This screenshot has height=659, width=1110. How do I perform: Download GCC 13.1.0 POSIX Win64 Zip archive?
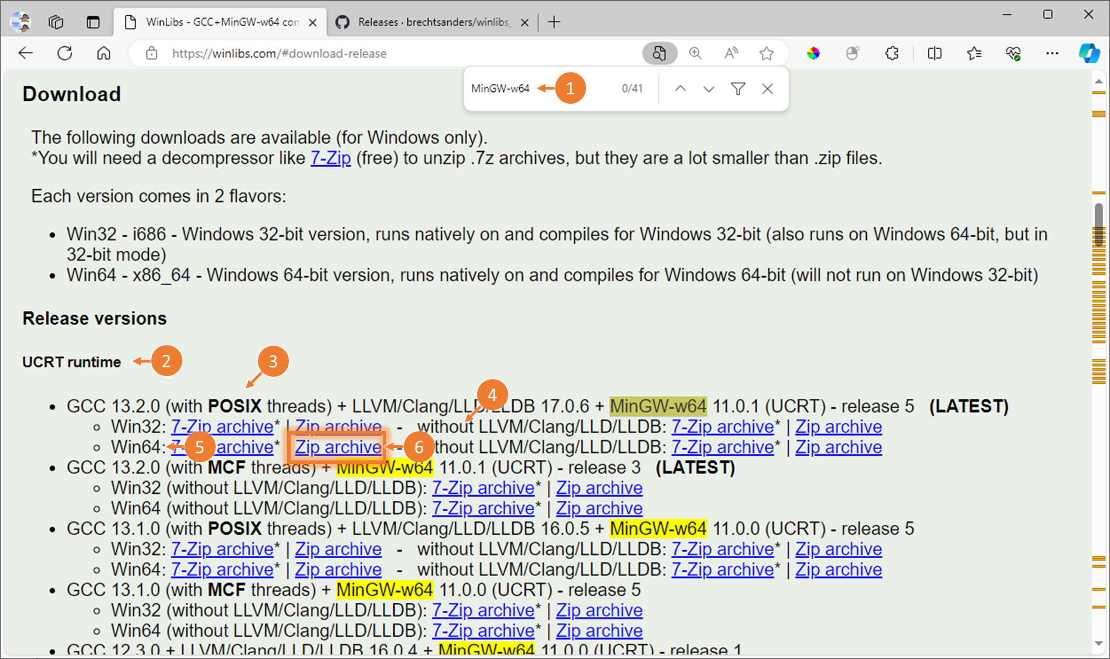point(338,569)
